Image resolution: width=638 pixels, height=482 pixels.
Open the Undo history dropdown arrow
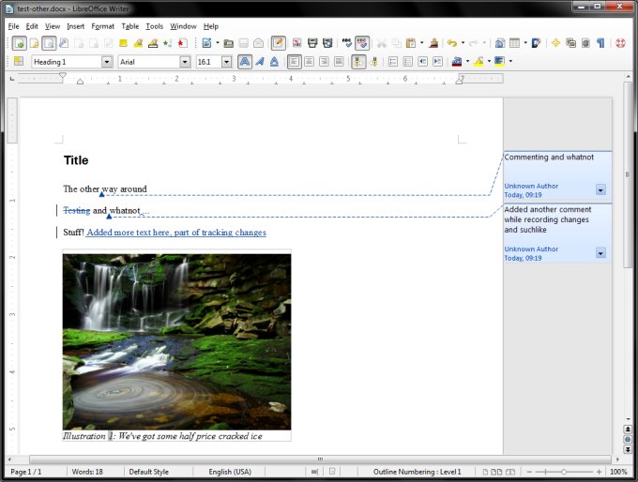[463, 43]
